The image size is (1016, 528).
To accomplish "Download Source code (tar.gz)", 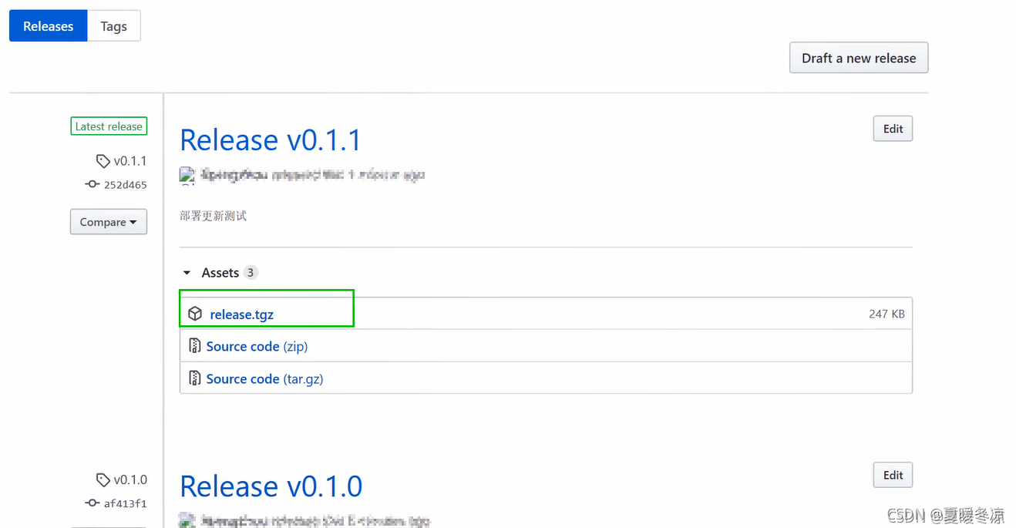I will tap(264, 379).
